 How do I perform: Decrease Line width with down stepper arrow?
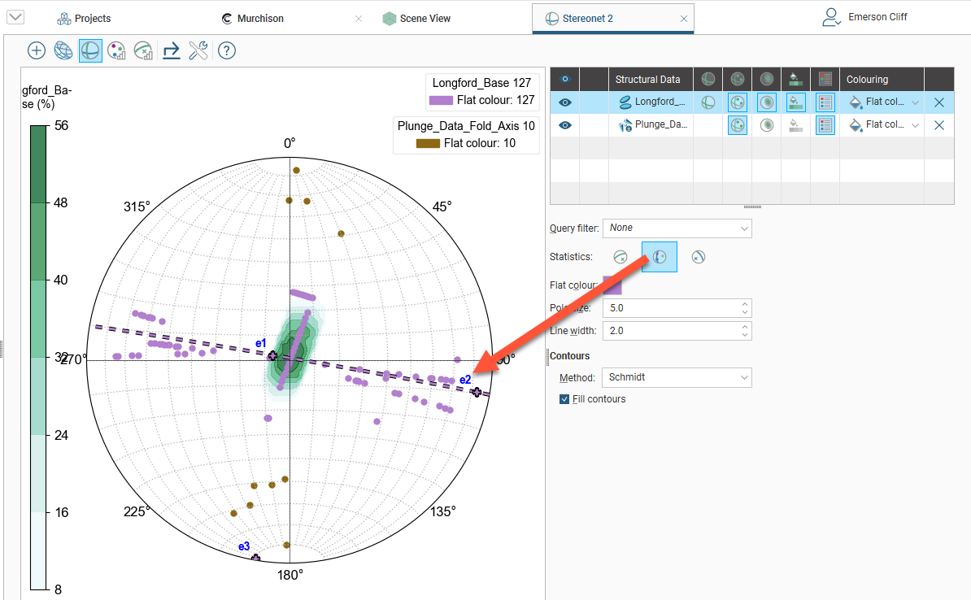(745, 335)
